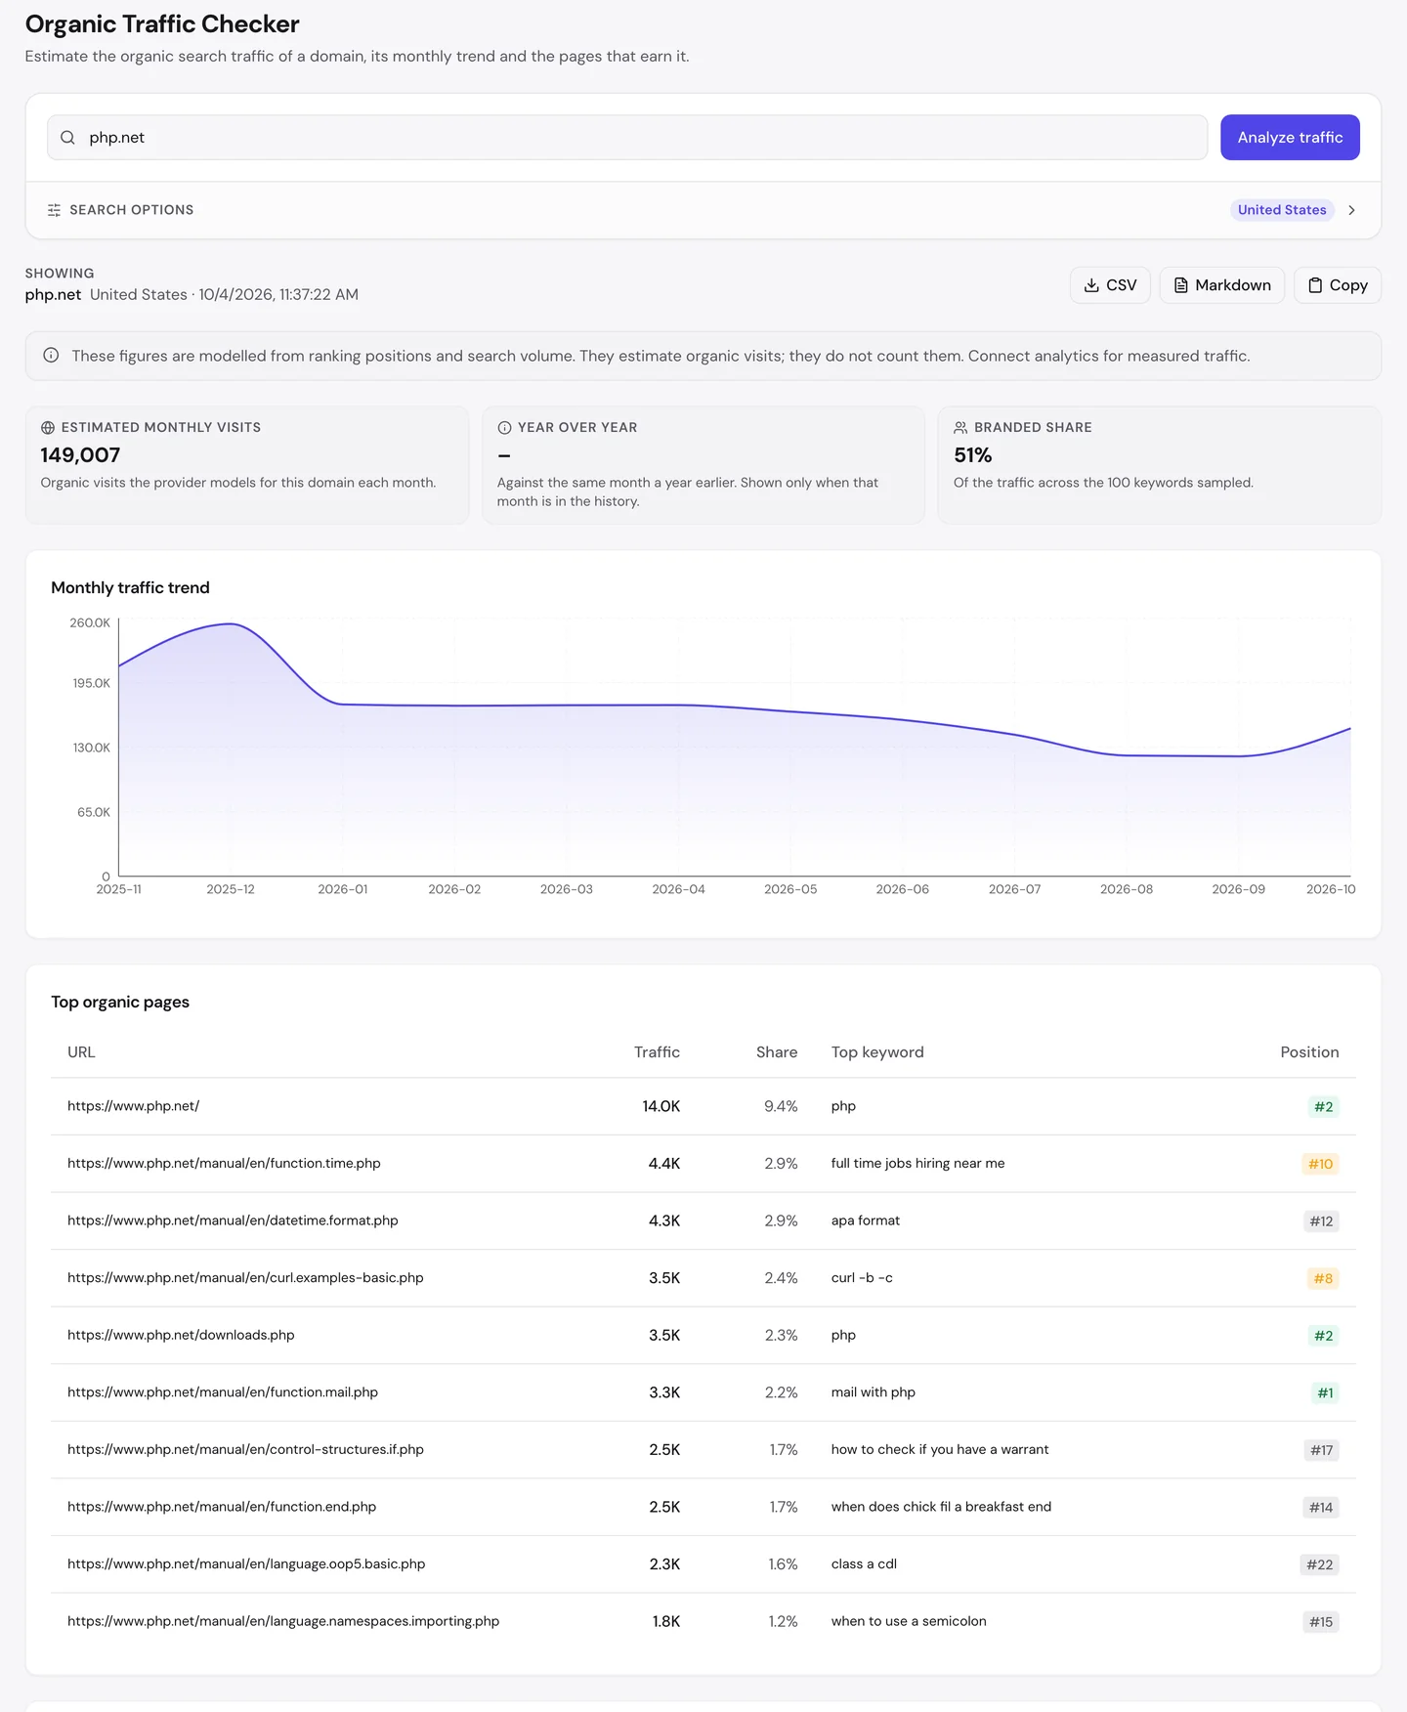Image resolution: width=1407 pixels, height=1712 pixels.
Task: Click the search options sliders icon
Action: pyautogui.click(x=54, y=210)
